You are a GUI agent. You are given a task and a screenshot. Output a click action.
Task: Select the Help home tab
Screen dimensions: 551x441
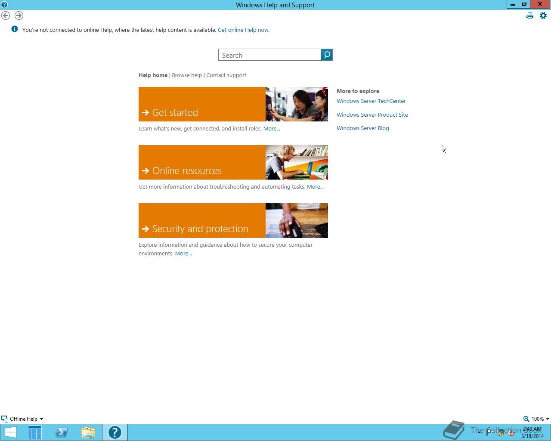pyautogui.click(x=153, y=75)
